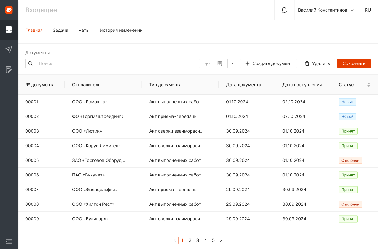Click the search magnifier icon

(x=30, y=63)
